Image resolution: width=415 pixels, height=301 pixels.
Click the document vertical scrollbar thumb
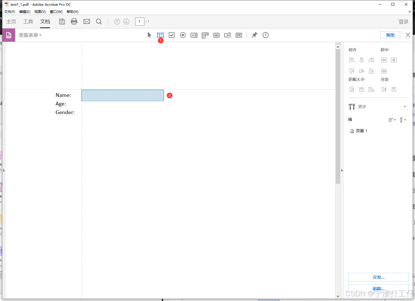point(338,116)
